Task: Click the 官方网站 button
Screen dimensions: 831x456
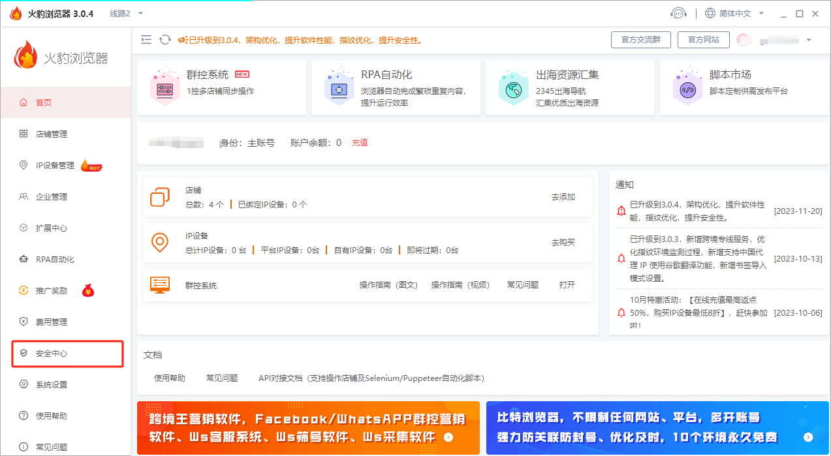Action: pyautogui.click(x=704, y=39)
